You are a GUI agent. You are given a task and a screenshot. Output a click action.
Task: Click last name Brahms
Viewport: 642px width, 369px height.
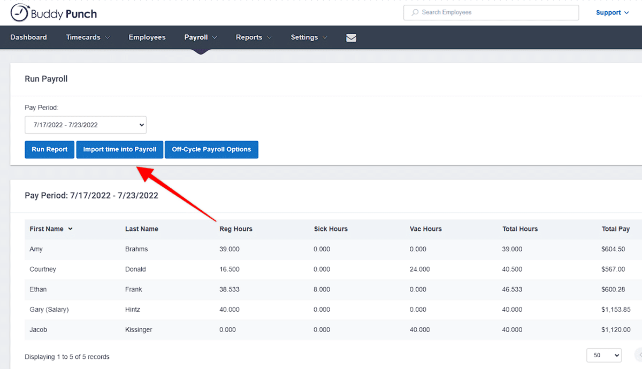pyautogui.click(x=136, y=249)
